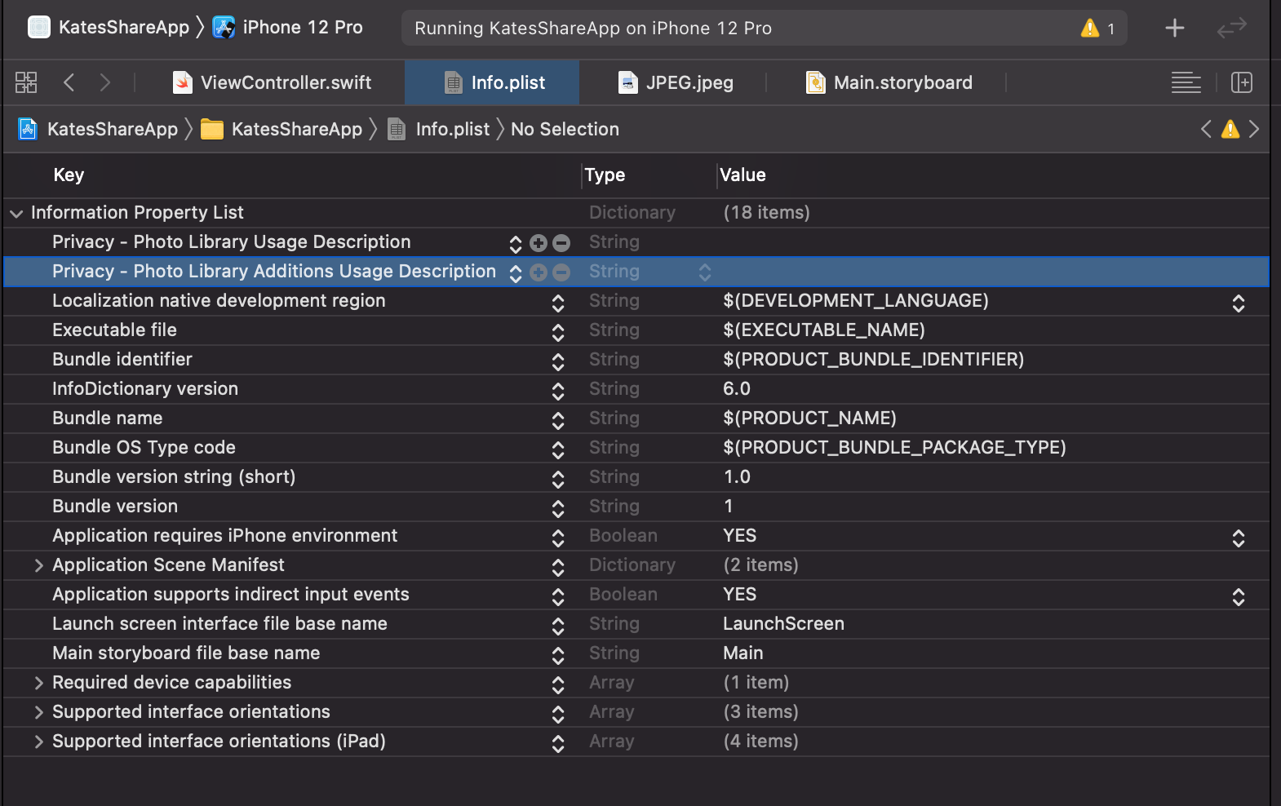The height and width of the screenshot is (806, 1281).
Task: Open key picker for Bundle name
Action: tap(558, 420)
